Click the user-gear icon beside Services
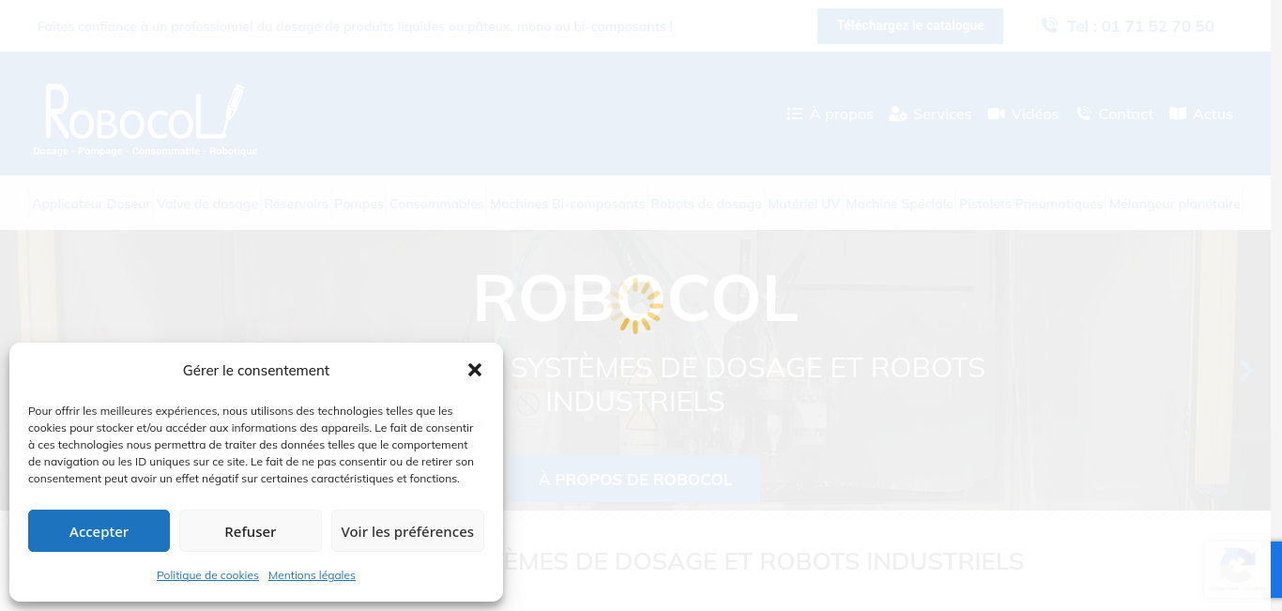 tap(898, 114)
